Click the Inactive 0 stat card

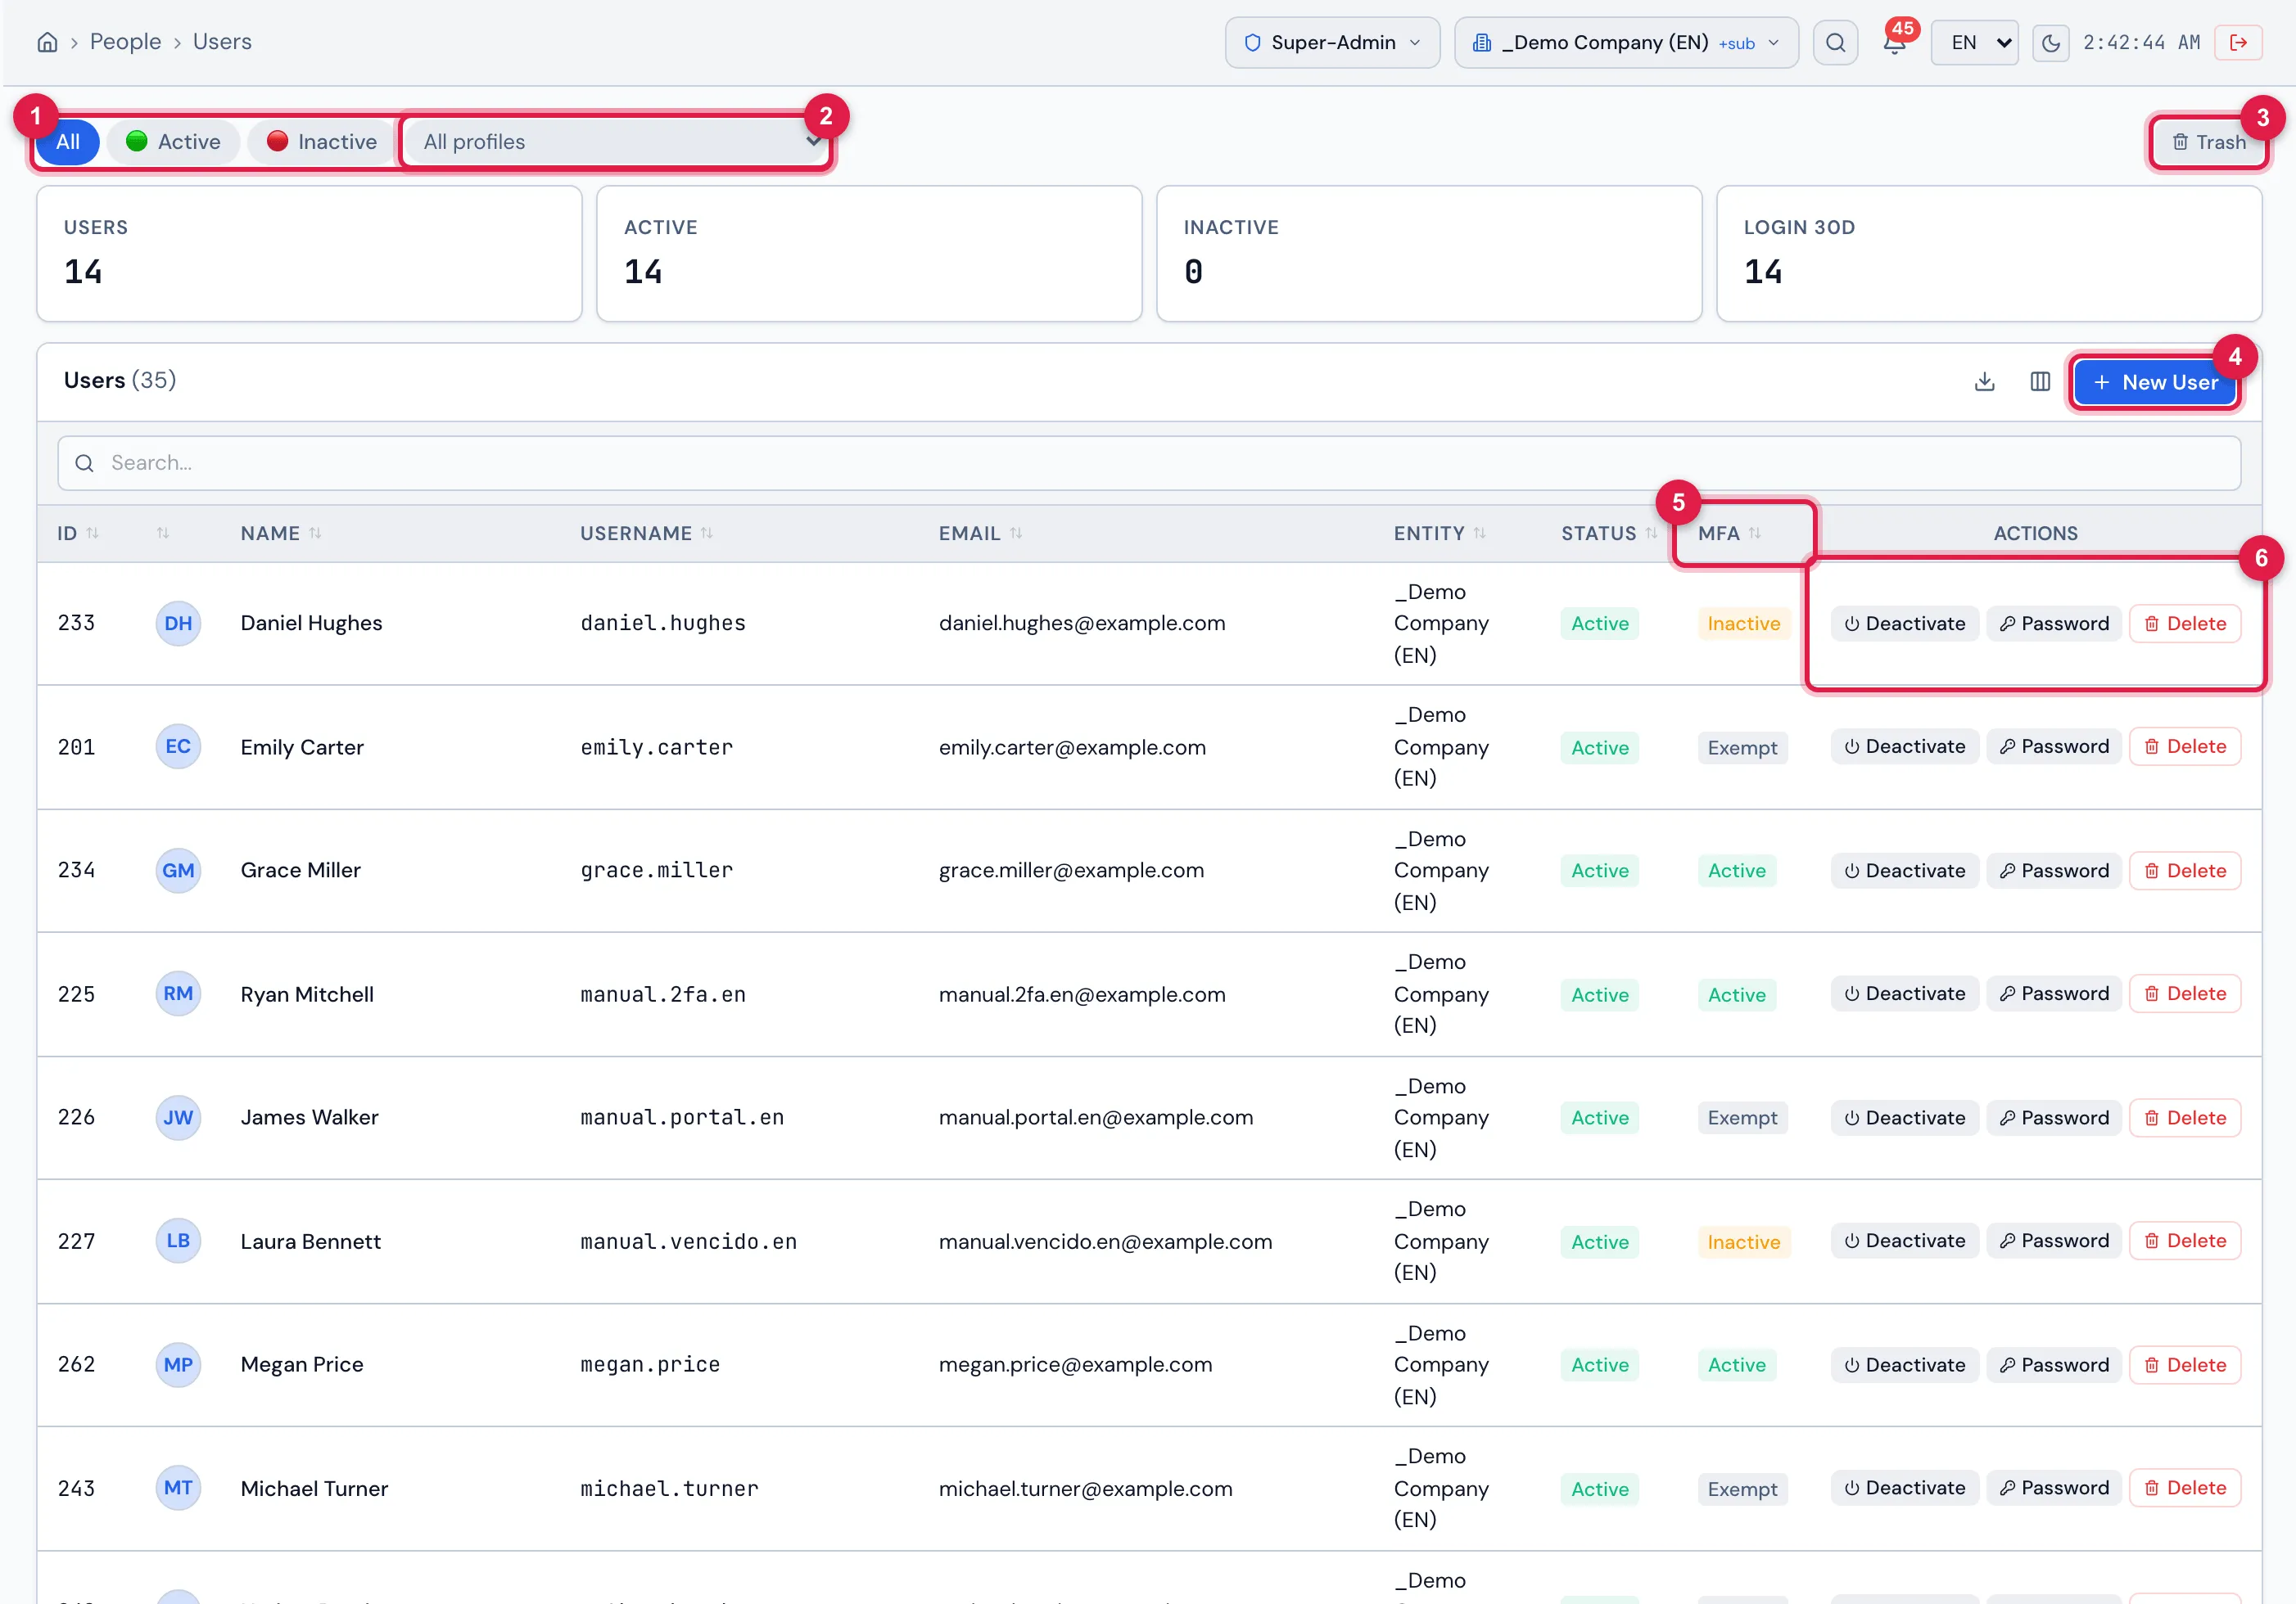click(x=1429, y=254)
